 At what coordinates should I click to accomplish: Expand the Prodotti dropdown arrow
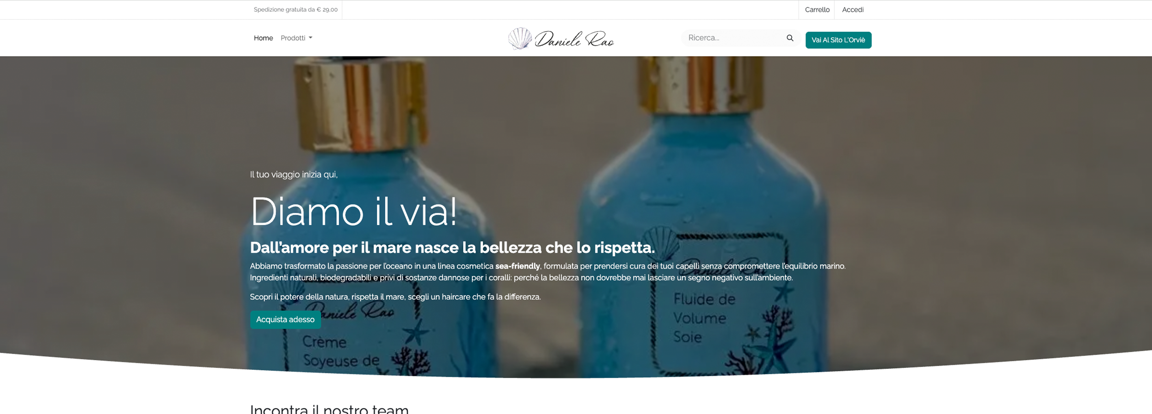[311, 38]
